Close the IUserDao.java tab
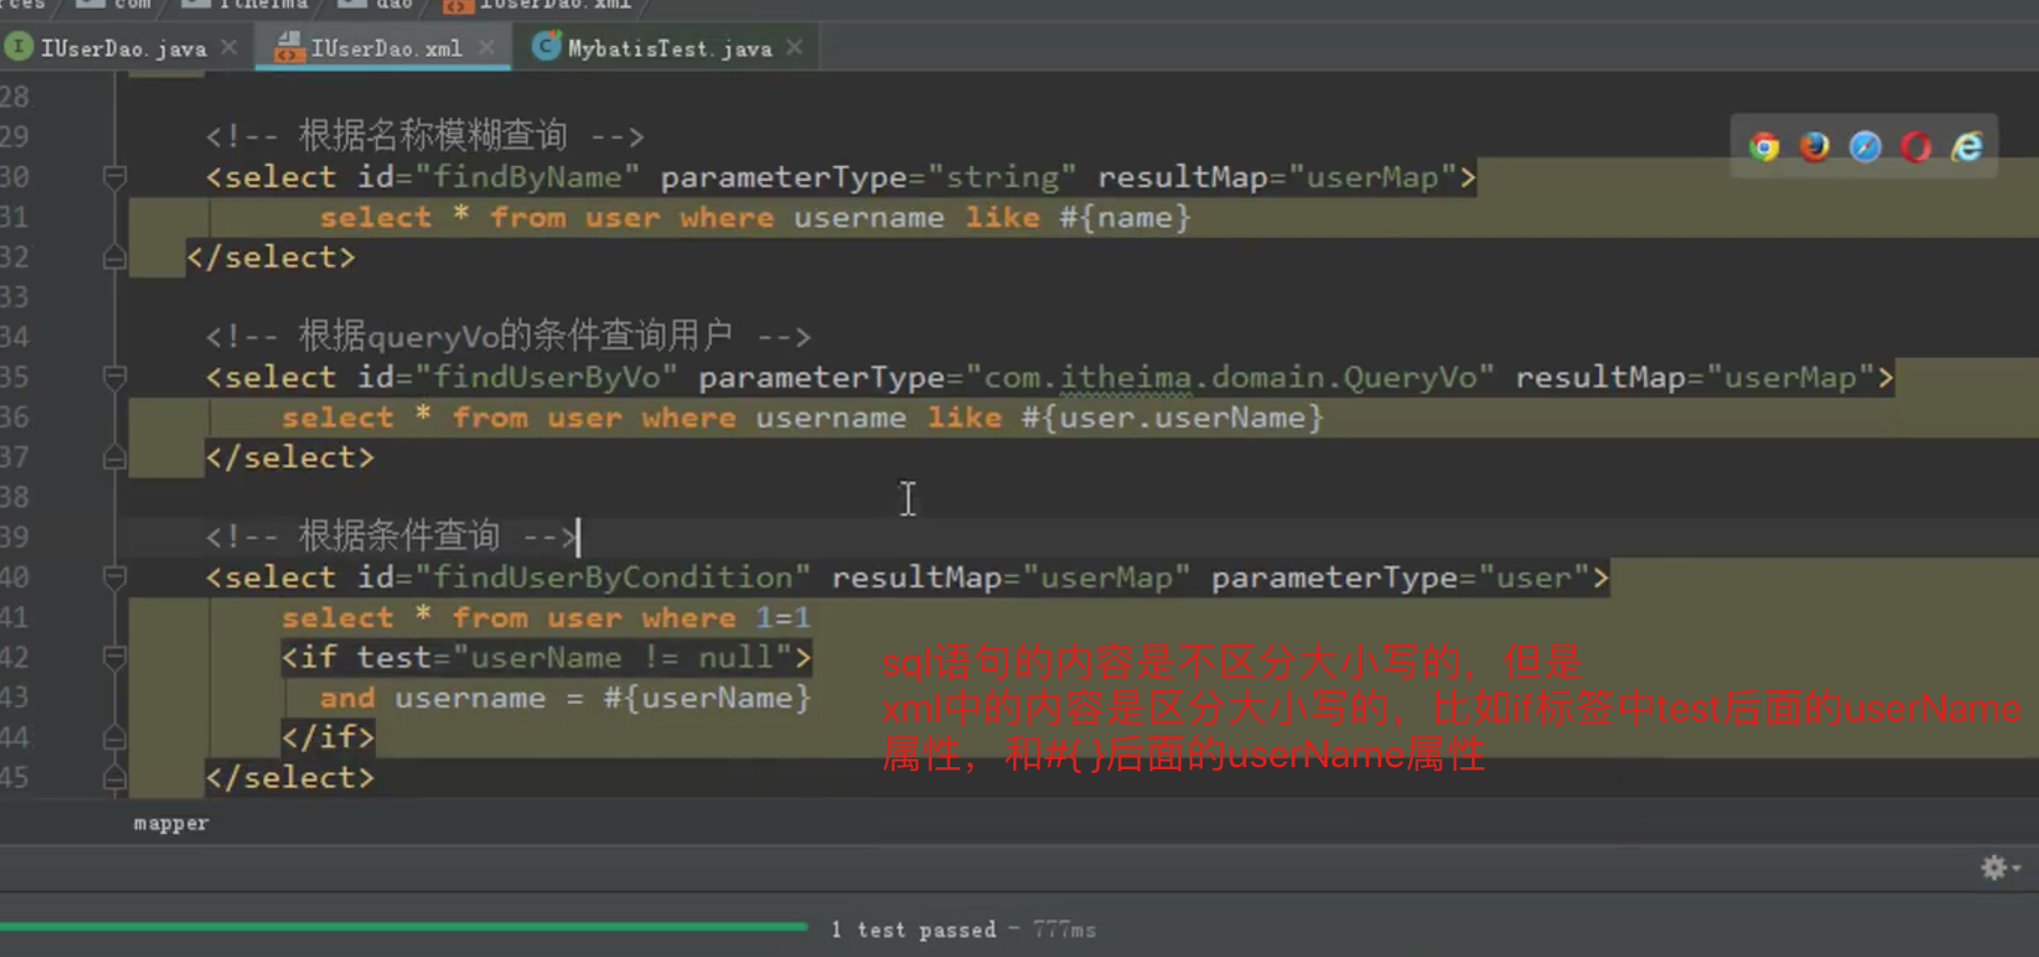The width and height of the screenshot is (2039, 957). 229,47
